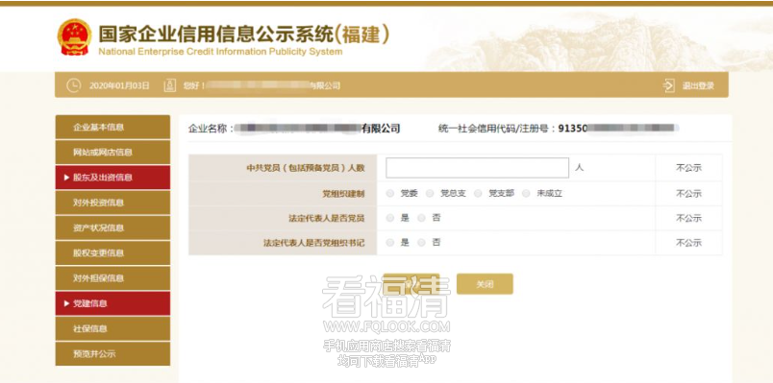Click the user profile icon in header bar
Image resolution: width=773 pixels, height=383 pixels.
pyautogui.click(x=169, y=85)
